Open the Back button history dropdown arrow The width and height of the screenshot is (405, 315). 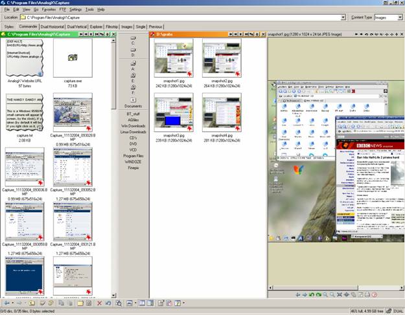pos(13,303)
